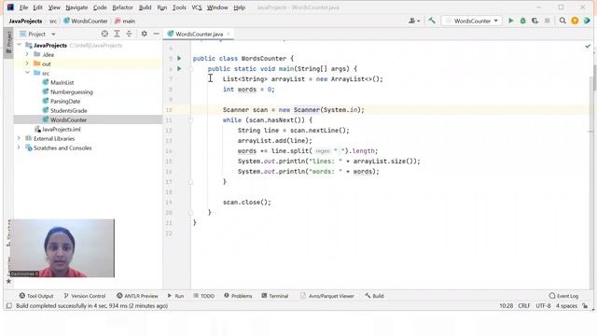Open the Event Log
The image size is (597, 336).
pos(563,296)
